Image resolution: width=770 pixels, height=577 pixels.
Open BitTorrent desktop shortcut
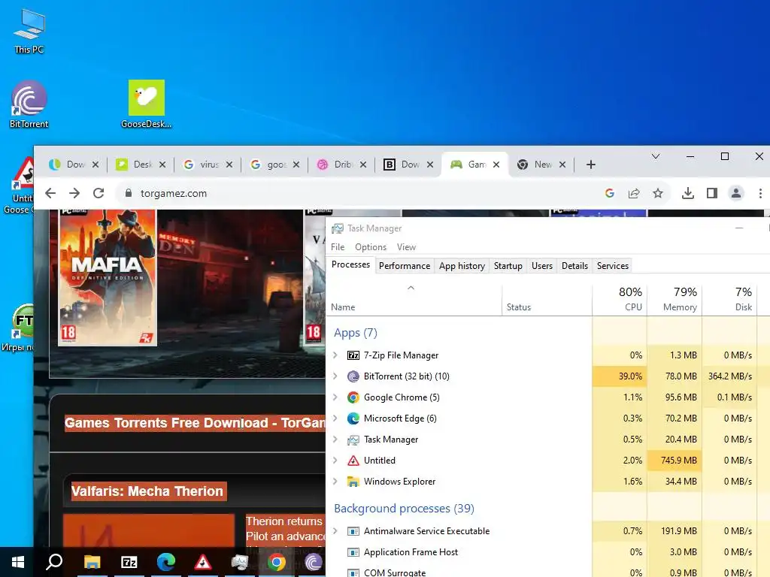coord(29,104)
